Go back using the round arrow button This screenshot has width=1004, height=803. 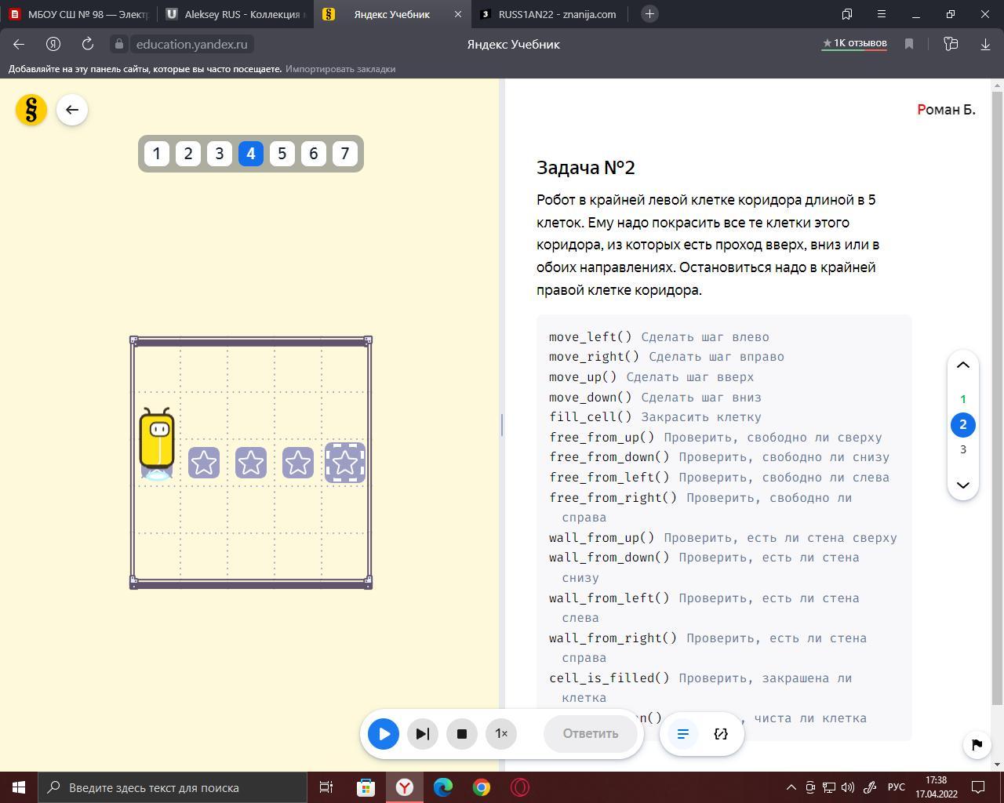point(72,110)
